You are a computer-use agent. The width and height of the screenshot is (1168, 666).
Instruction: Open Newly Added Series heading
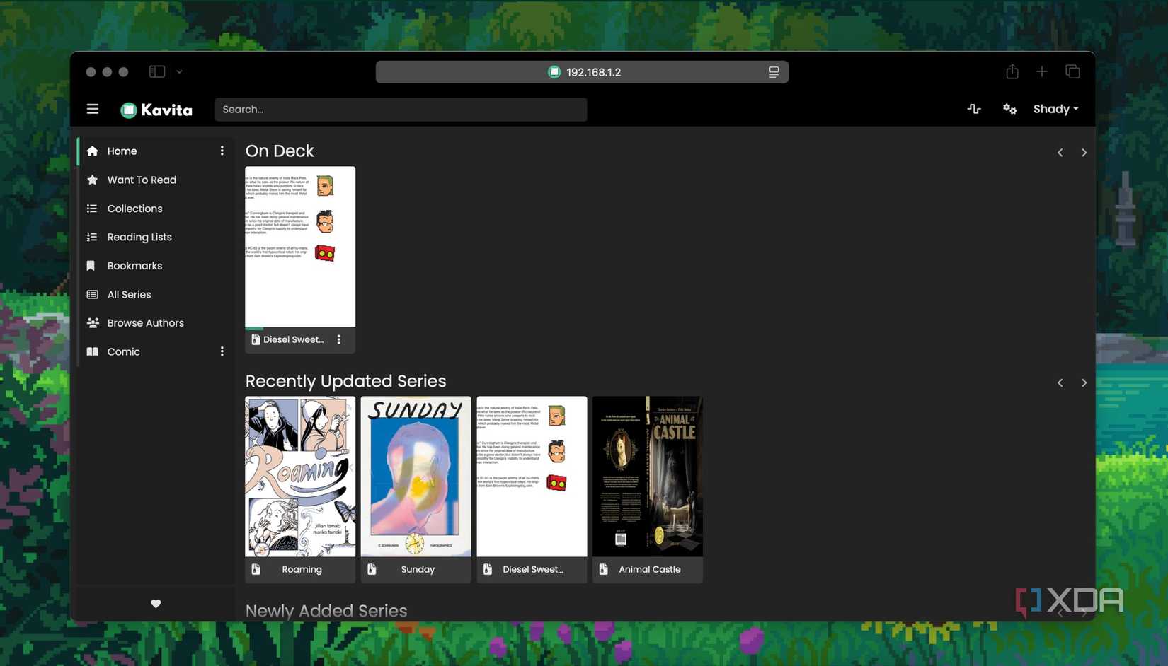click(326, 611)
